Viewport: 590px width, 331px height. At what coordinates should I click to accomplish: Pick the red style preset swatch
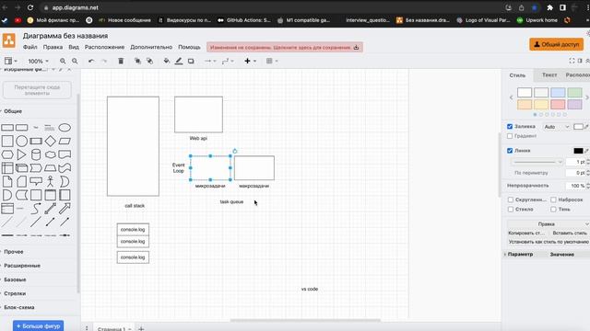click(x=558, y=104)
